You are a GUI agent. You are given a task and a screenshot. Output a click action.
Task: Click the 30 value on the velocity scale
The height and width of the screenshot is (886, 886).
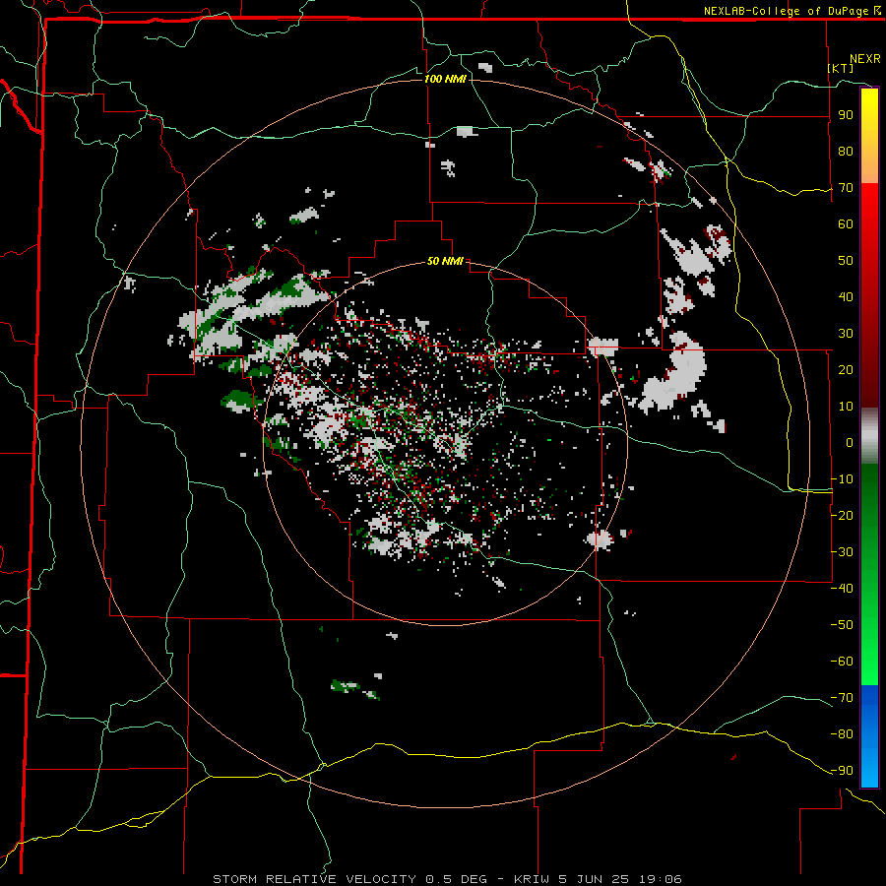[x=846, y=334]
